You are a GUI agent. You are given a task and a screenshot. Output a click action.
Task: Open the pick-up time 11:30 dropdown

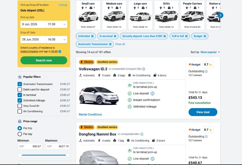[56, 24]
